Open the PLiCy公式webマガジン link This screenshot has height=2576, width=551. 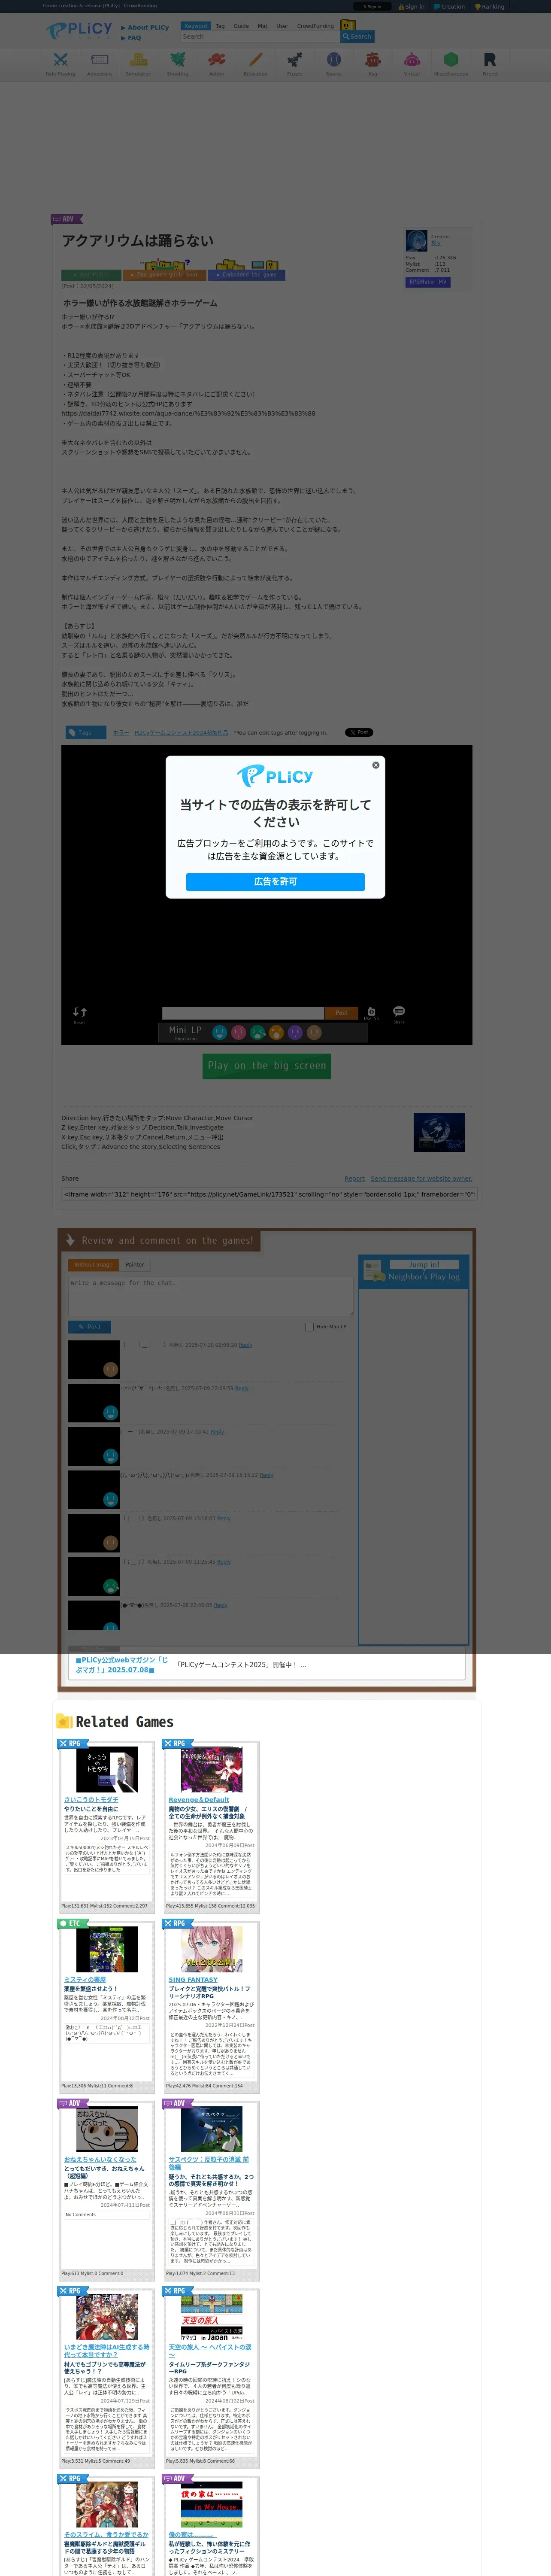tap(121, 1664)
